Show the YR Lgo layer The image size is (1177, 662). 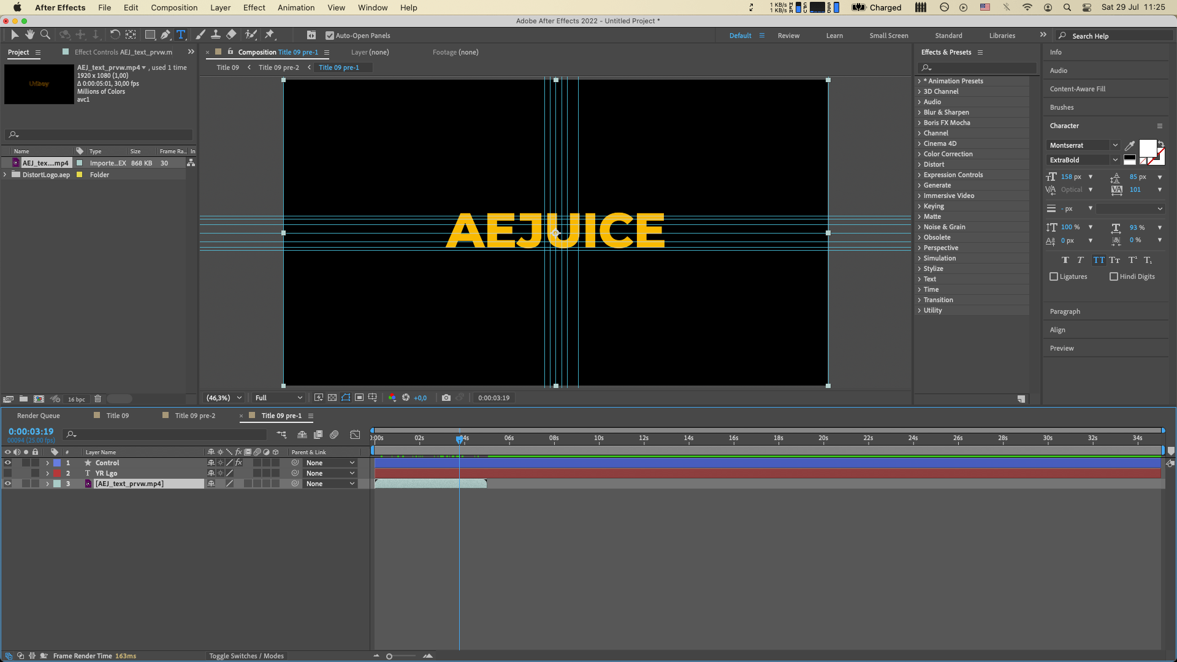coord(8,473)
